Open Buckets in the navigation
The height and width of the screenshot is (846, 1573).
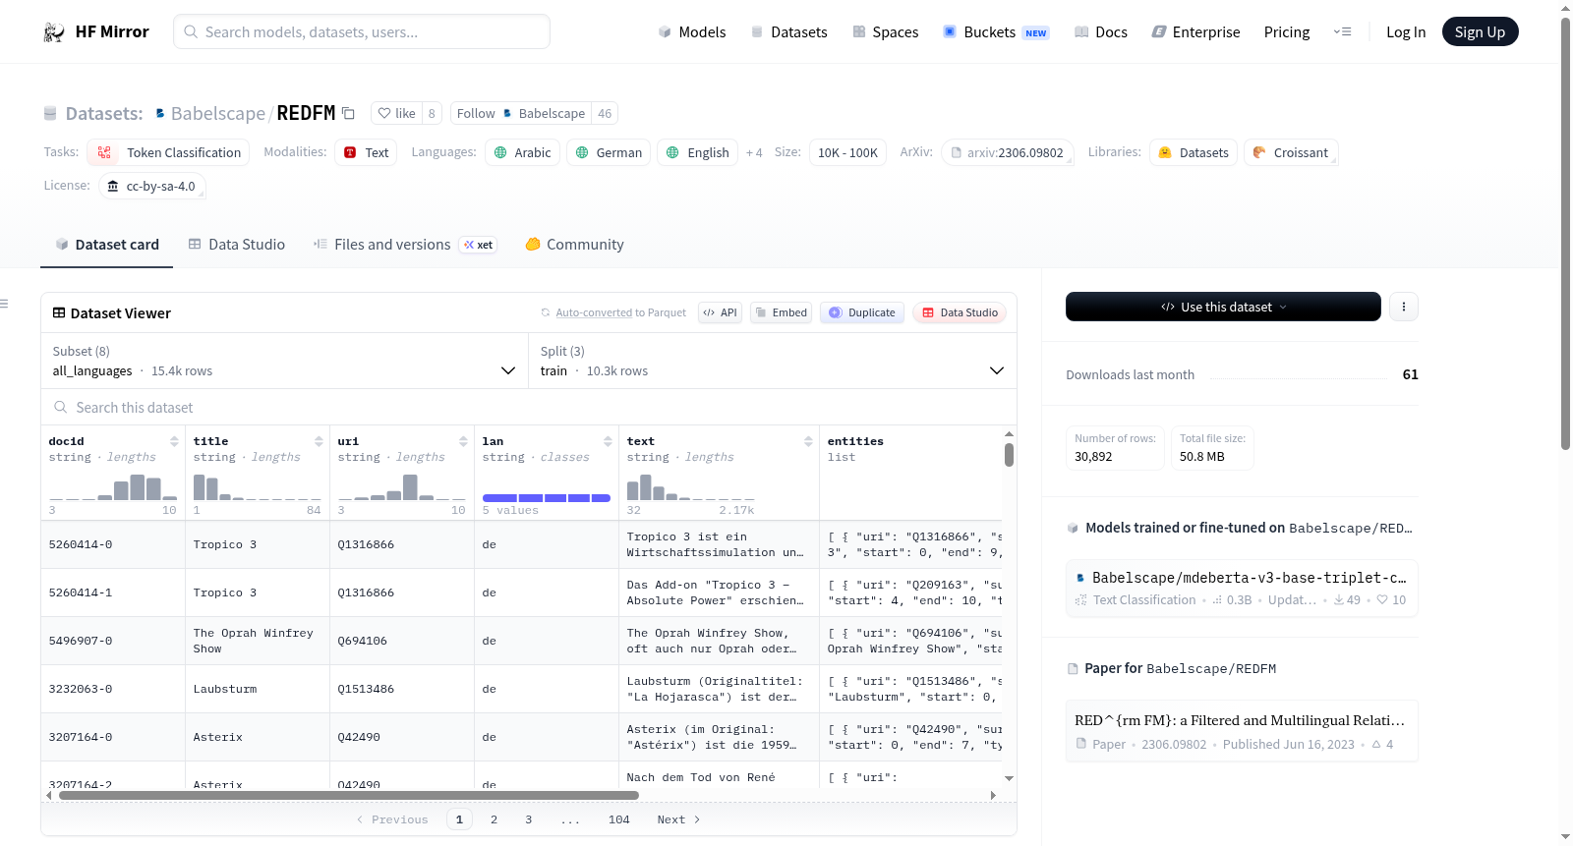pyautogui.click(x=997, y=32)
